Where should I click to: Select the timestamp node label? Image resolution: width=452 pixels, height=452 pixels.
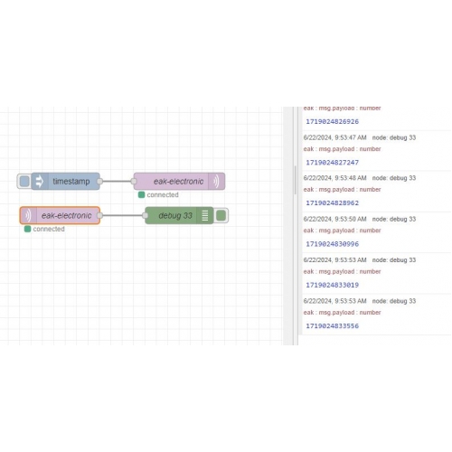click(71, 182)
